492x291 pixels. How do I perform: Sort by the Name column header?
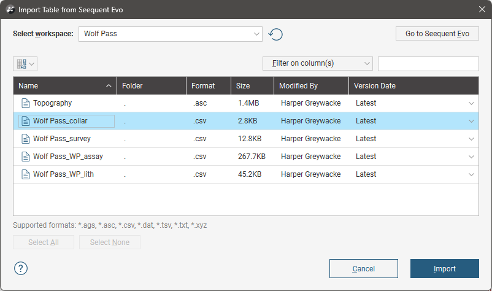(x=61, y=86)
